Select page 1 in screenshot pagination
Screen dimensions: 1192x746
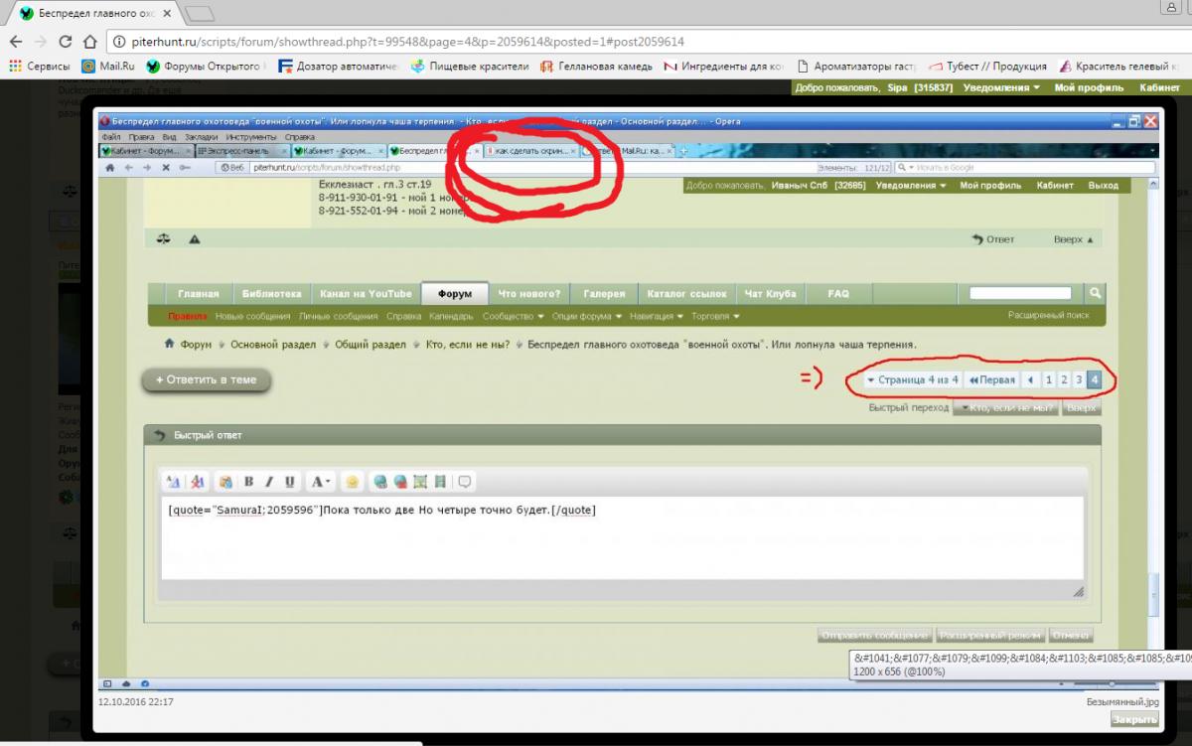coord(1049,379)
